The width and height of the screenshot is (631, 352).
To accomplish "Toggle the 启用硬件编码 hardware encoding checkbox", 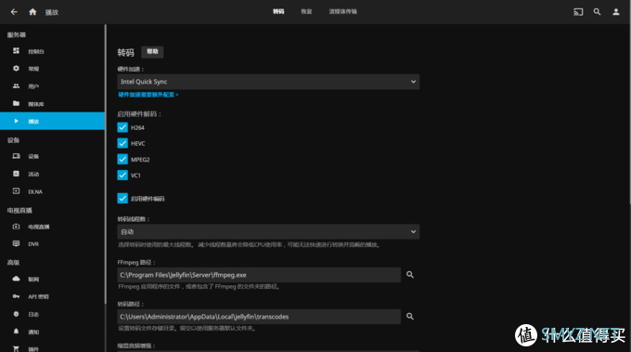I will point(122,199).
